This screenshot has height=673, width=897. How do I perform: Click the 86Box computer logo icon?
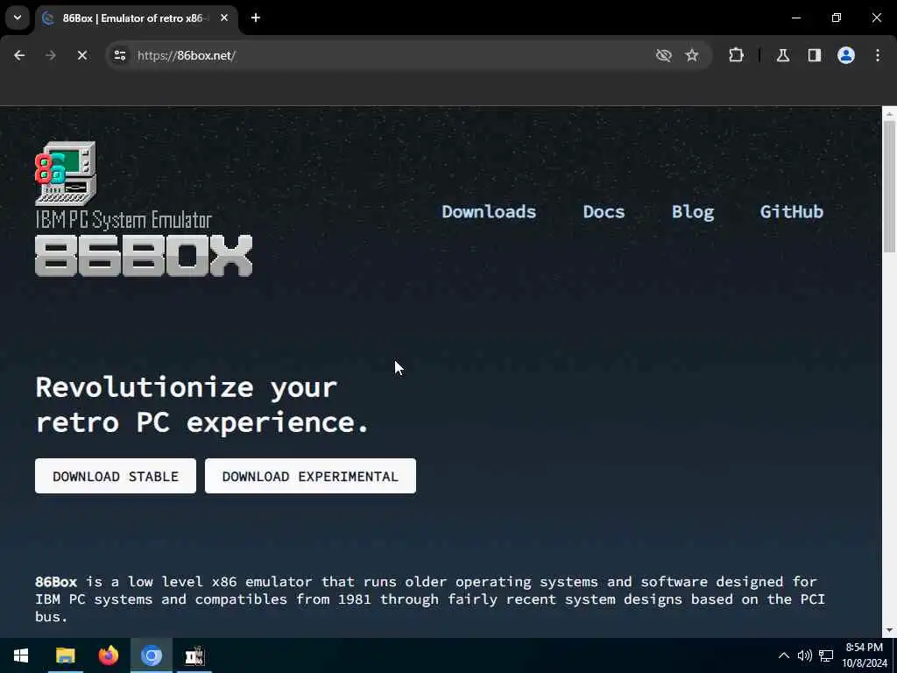tap(66, 174)
